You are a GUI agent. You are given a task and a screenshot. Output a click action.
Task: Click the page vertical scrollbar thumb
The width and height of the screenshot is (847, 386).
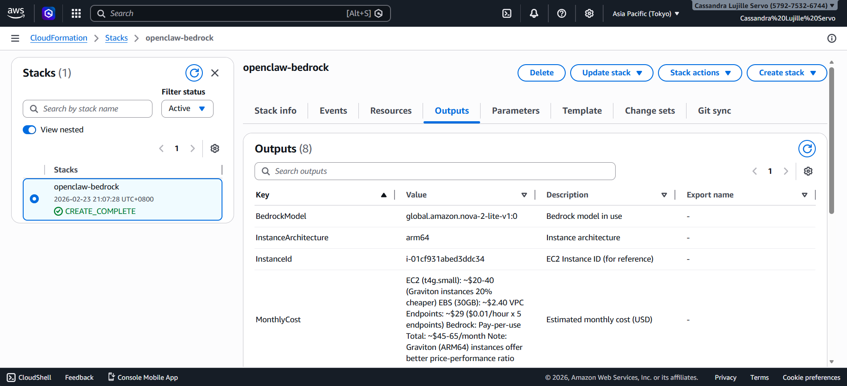[x=831, y=140]
